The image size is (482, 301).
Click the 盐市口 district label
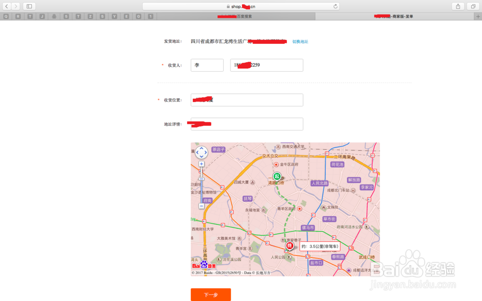point(316,263)
